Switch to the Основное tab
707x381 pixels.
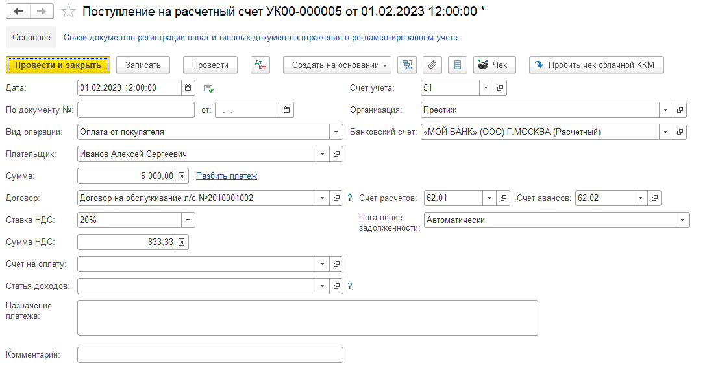pos(31,38)
